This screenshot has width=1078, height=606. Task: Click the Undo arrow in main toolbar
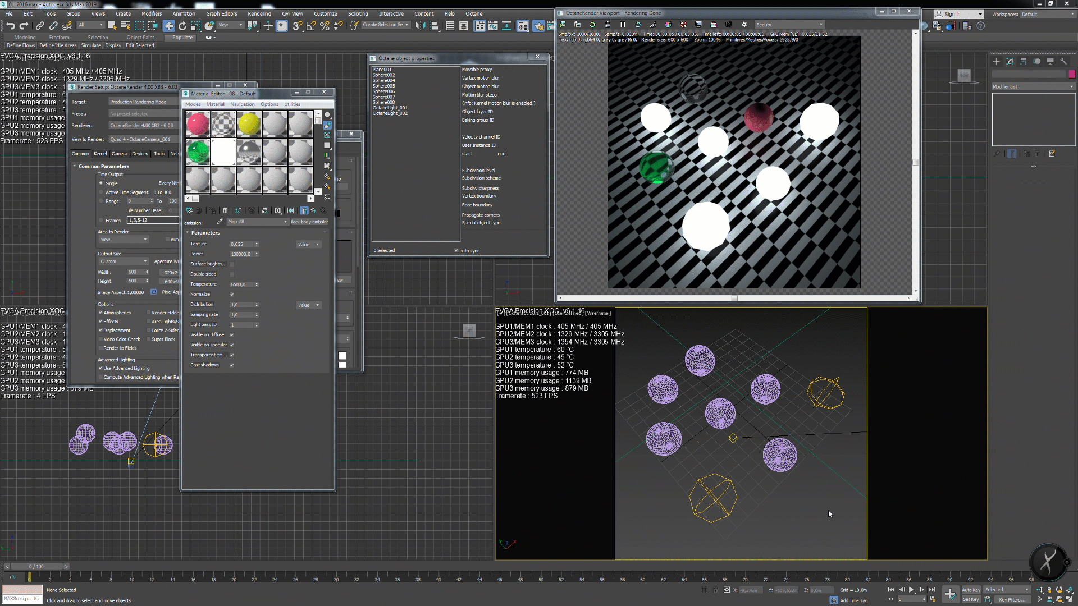(10, 26)
